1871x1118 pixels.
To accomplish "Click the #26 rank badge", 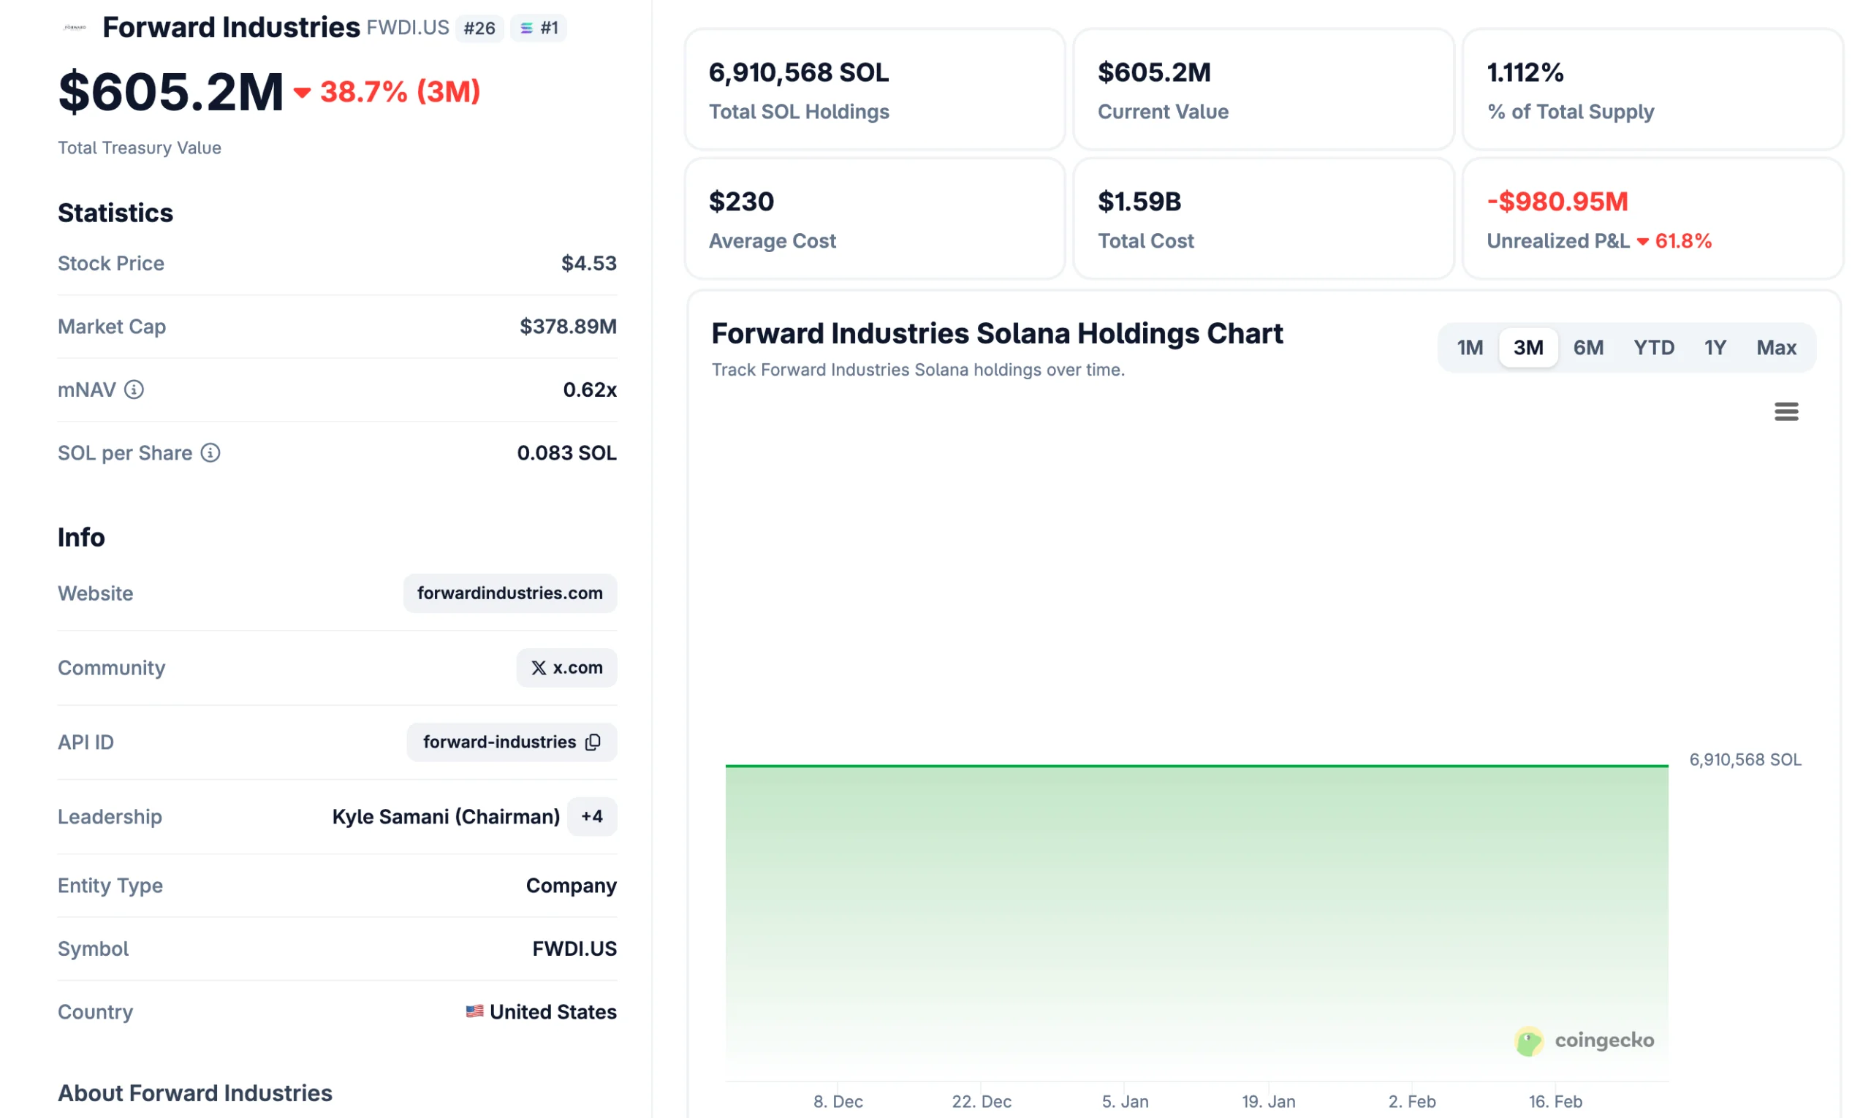I will point(479,28).
